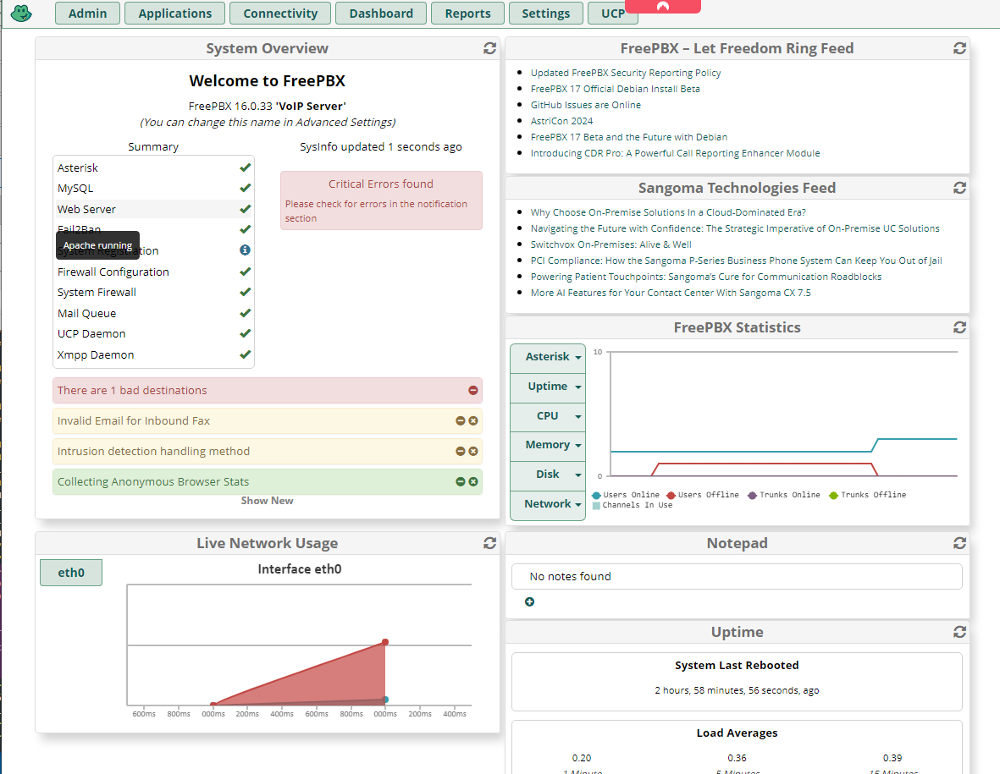Collapse the bad destinations notification
This screenshot has width=1000, height=774.
coord(473,390)
